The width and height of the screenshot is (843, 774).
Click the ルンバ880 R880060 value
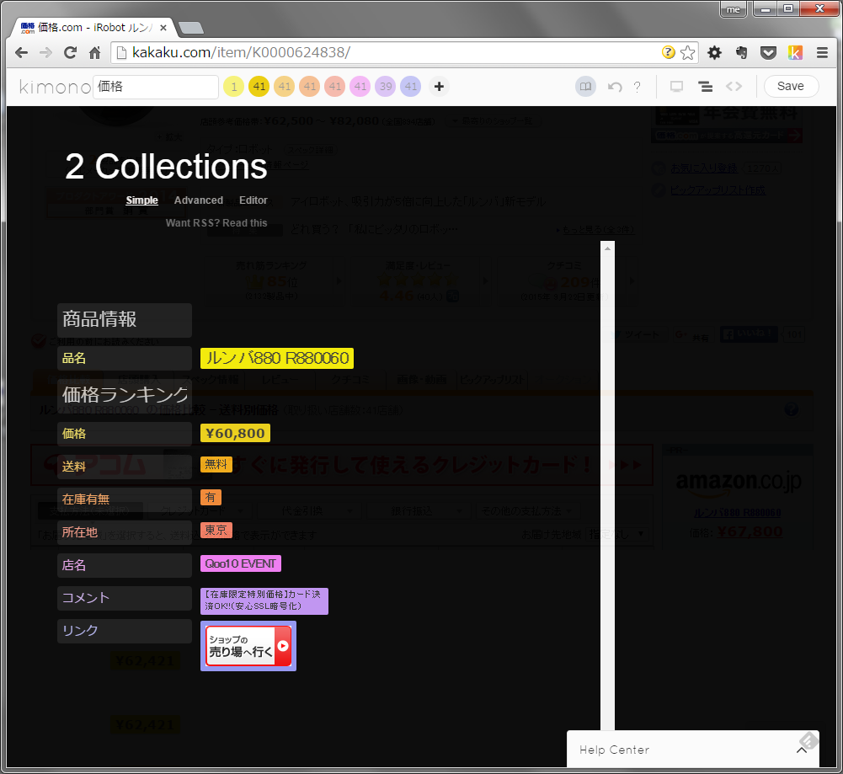(x=277, y=358)
